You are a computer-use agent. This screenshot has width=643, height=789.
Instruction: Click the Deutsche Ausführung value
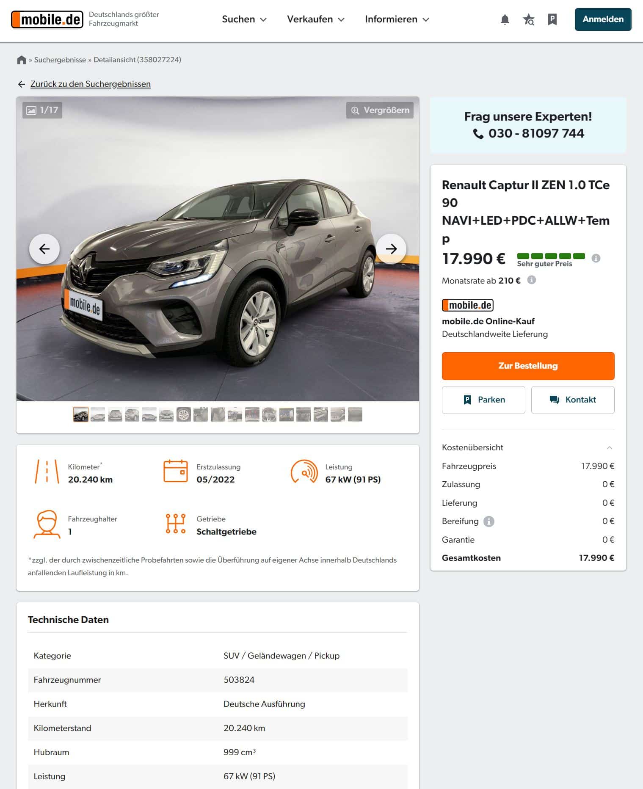point(264,704)
